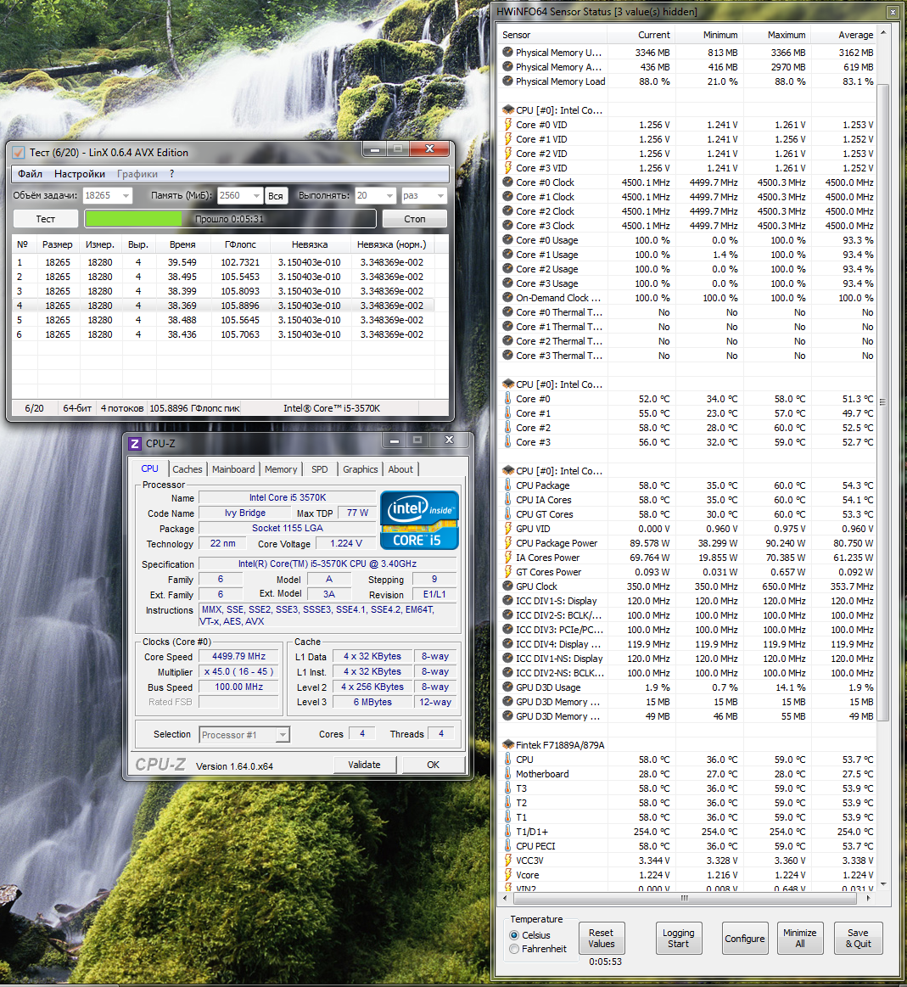The image size is (907, 987).
Task: Click the Core #0 Clock sensor icon
Action: pos(508,182)
